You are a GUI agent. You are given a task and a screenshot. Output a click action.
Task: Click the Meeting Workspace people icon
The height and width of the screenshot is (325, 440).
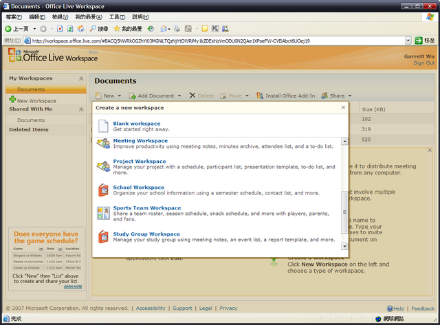click(x=104, y=144)
